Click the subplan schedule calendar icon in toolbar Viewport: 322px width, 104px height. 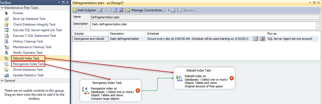pos(115,10)
